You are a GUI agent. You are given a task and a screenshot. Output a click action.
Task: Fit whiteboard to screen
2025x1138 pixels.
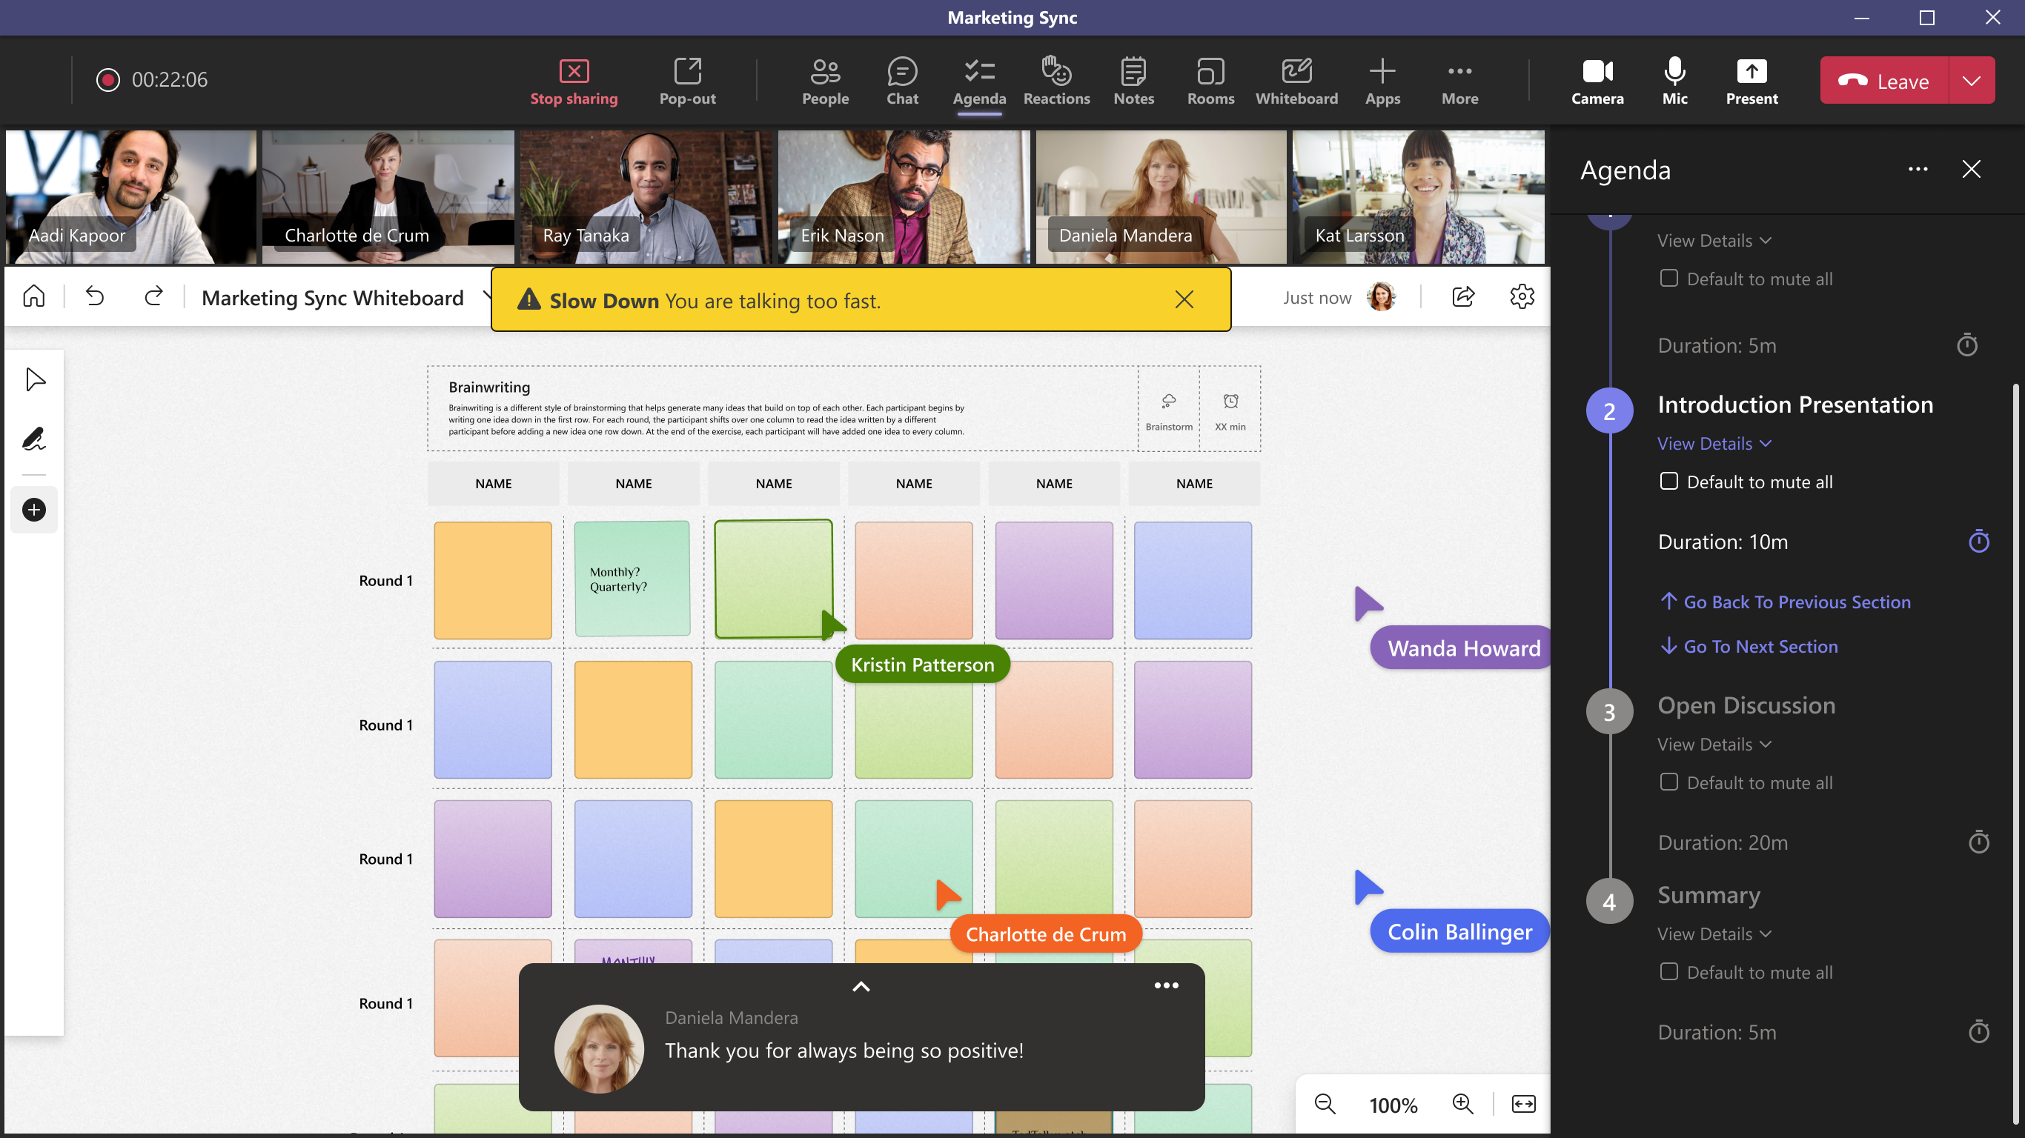pos(1523,1104)
